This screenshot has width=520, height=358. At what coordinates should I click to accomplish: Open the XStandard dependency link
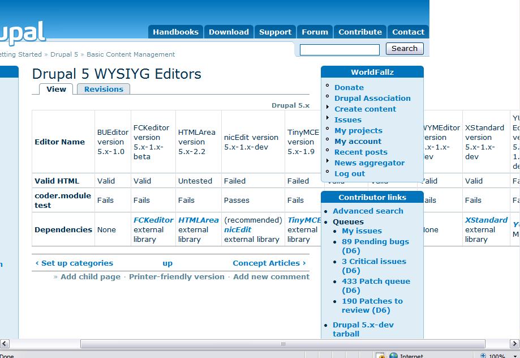tap(486, 220)
